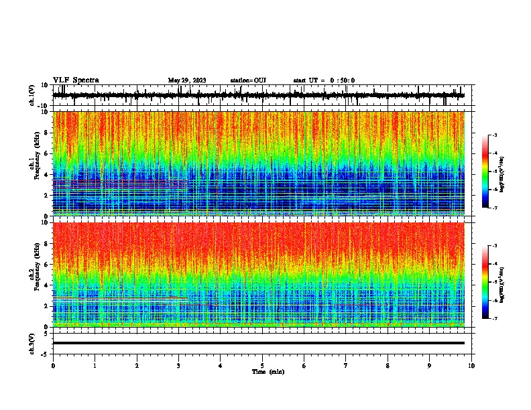The width and height of the screenshot is (531, 410).
Task: Click the "8" kHz tick on ch.1 frequency axis
Action: click(x=46, y=133)
